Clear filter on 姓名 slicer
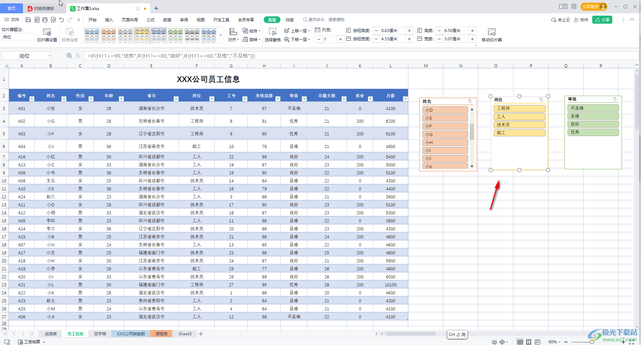 click(x=470, y=101)
